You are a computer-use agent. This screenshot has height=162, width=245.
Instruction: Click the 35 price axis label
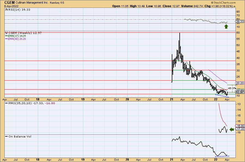click(x=238, y=64)
